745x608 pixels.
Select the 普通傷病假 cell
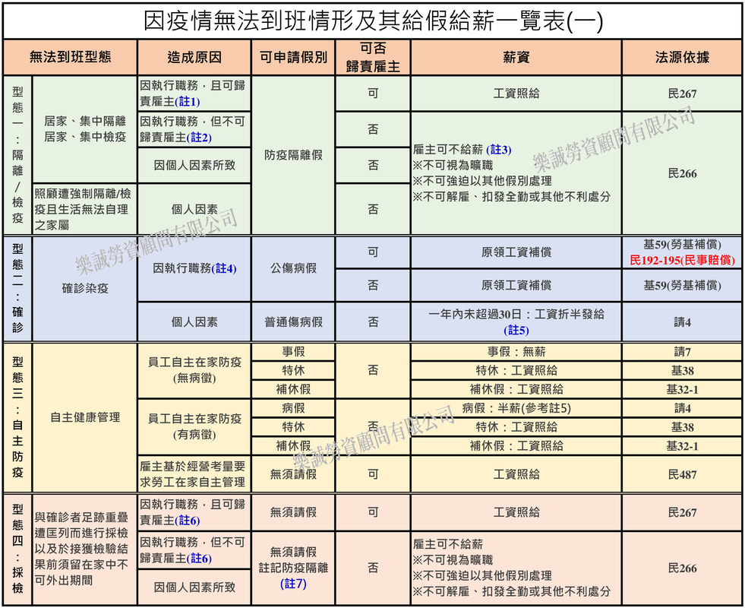293,321
